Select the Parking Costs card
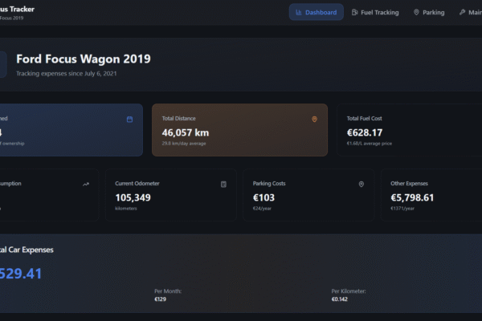482x321 pixels. [x=308, y=195]
